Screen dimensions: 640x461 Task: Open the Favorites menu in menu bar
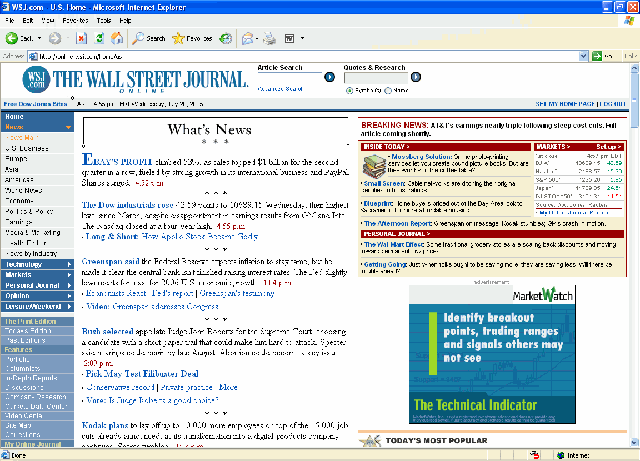[75, 21]
